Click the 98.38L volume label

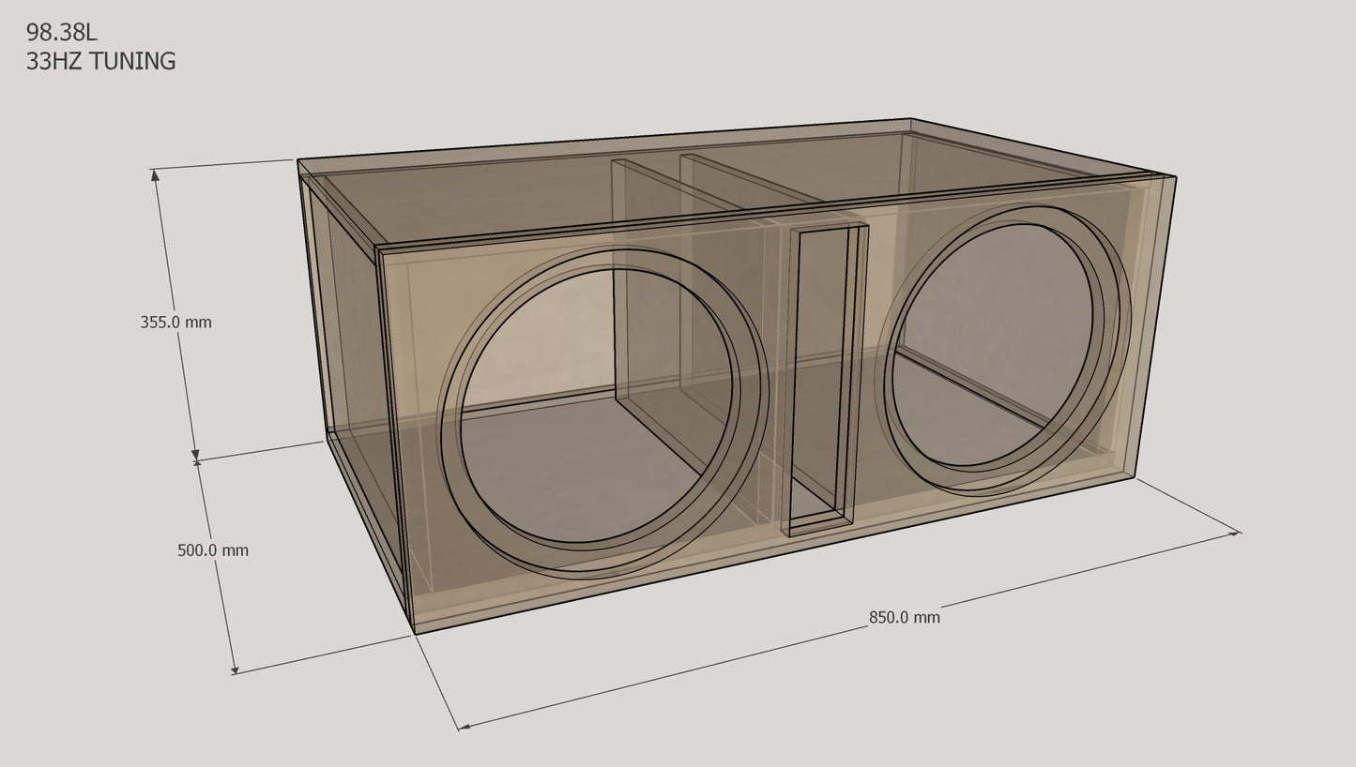pyautogui.click(x=59, y=32)
